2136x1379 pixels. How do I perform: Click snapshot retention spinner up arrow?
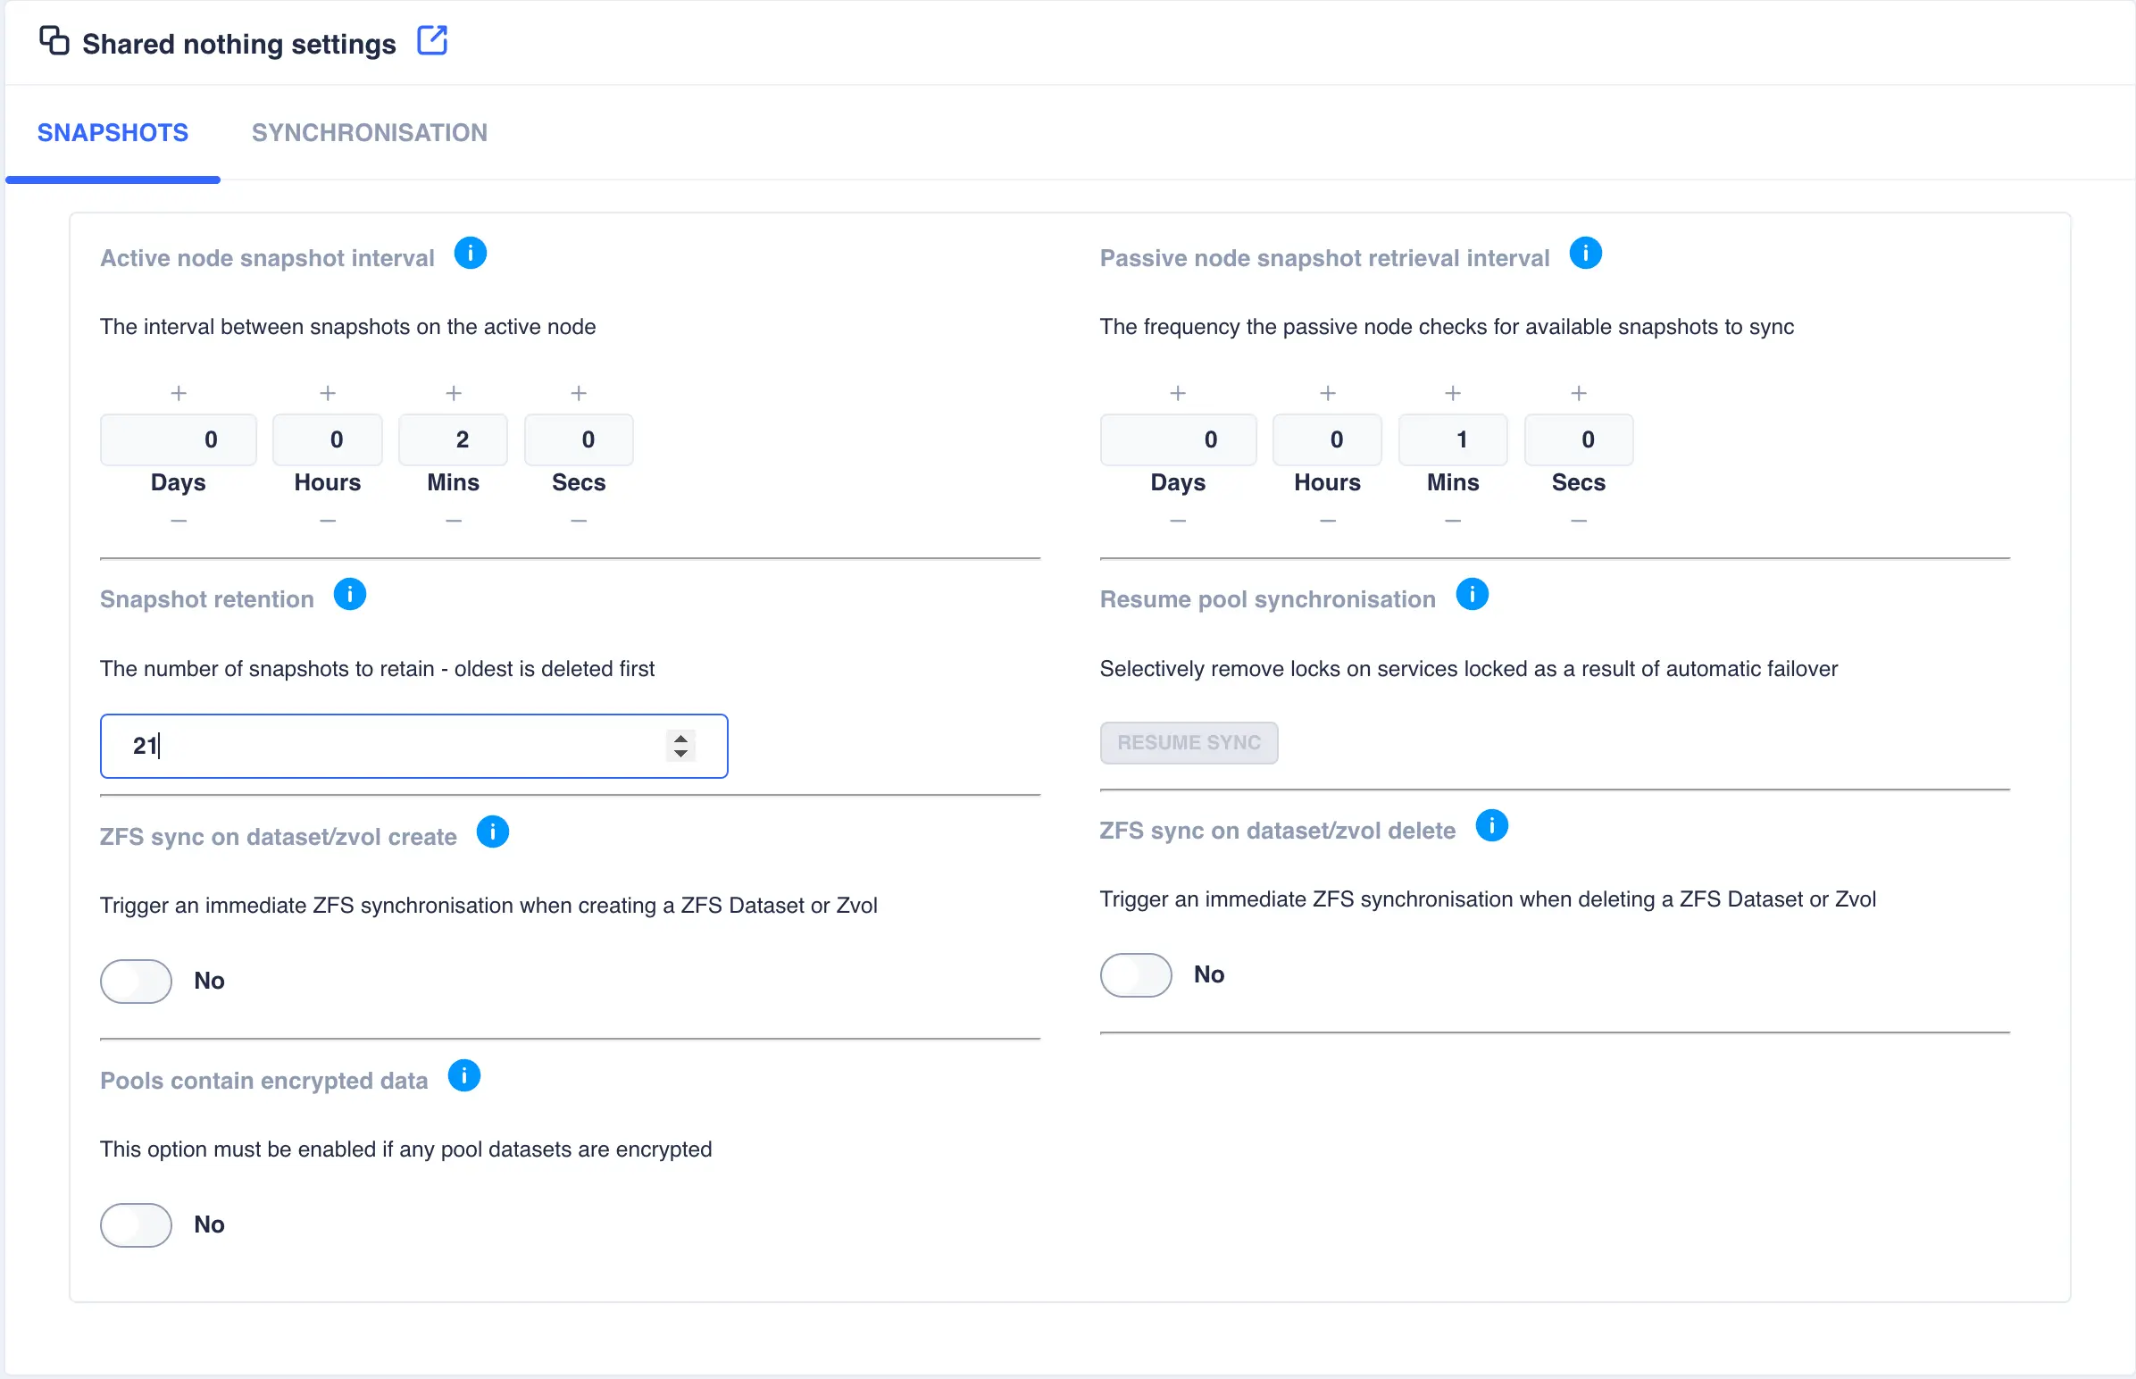[680, 738]
